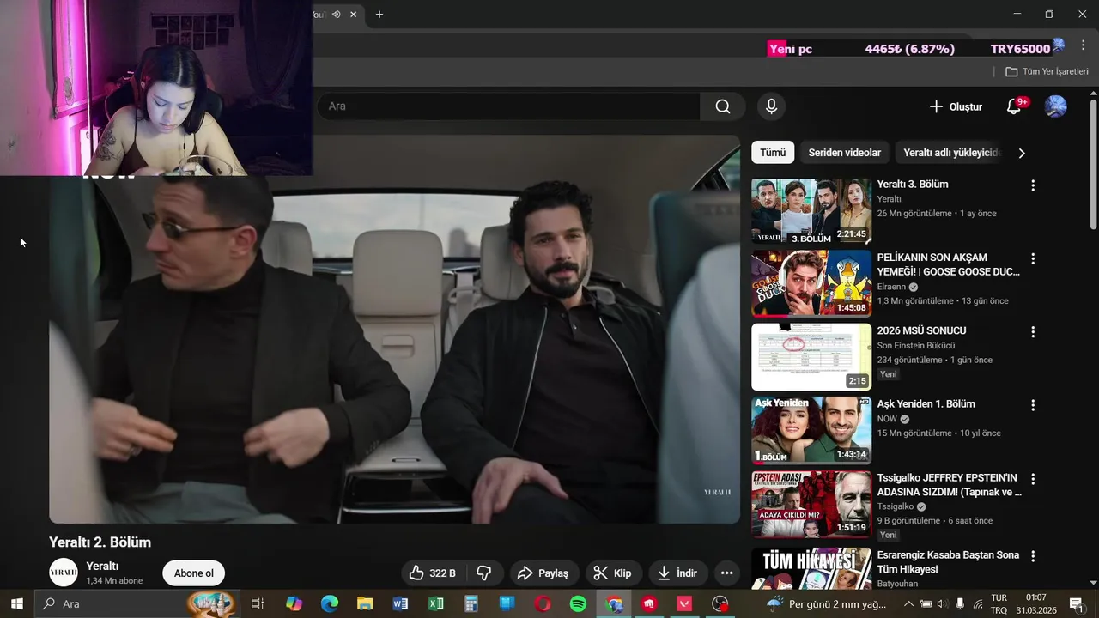
Task: Show more filter chips with right arrow
Action: click(x=1021, y=153)
